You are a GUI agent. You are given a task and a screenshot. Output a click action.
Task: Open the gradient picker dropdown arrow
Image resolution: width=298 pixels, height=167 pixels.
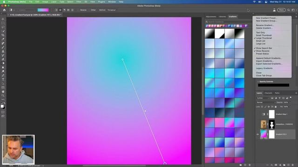(50, 10)
